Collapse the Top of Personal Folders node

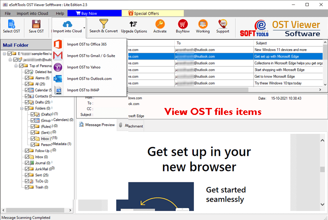16,66
